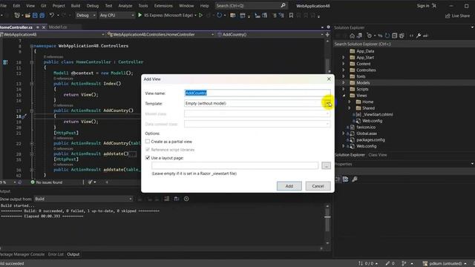Open the Debug configuration dropdown
The image size is (475, 267).
pos(85,15)
